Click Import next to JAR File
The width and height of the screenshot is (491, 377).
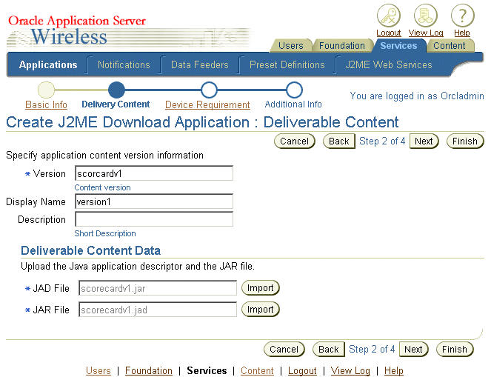coord(261,310)
